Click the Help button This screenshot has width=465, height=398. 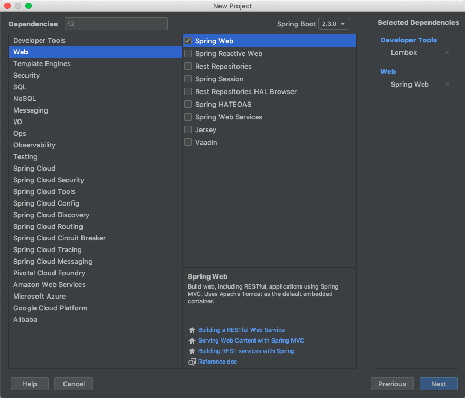(30, 384)
